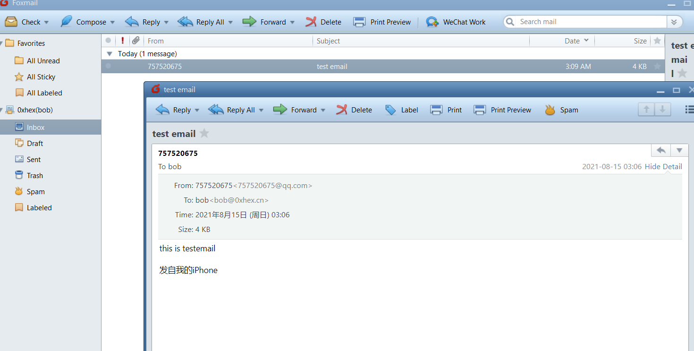The width and height of the screenshot is (694, 351).
Task: Star the email in the right preview pane
Action: 682,73
